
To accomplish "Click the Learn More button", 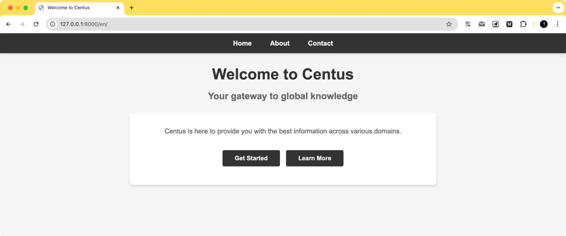I will tap(315, 158).
